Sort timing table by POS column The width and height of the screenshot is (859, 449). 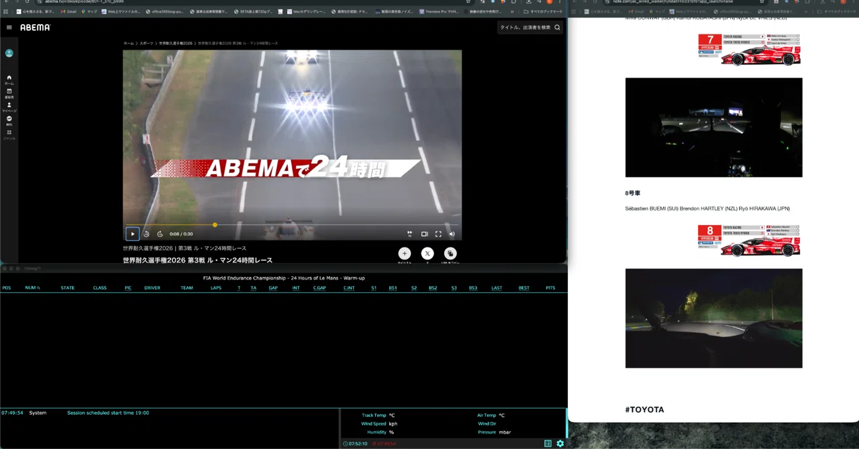(7, 287)
